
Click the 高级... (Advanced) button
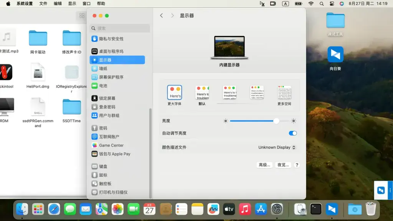point(264,165)
